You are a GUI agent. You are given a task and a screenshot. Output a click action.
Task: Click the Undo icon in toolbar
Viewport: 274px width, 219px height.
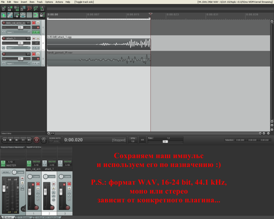29,9
